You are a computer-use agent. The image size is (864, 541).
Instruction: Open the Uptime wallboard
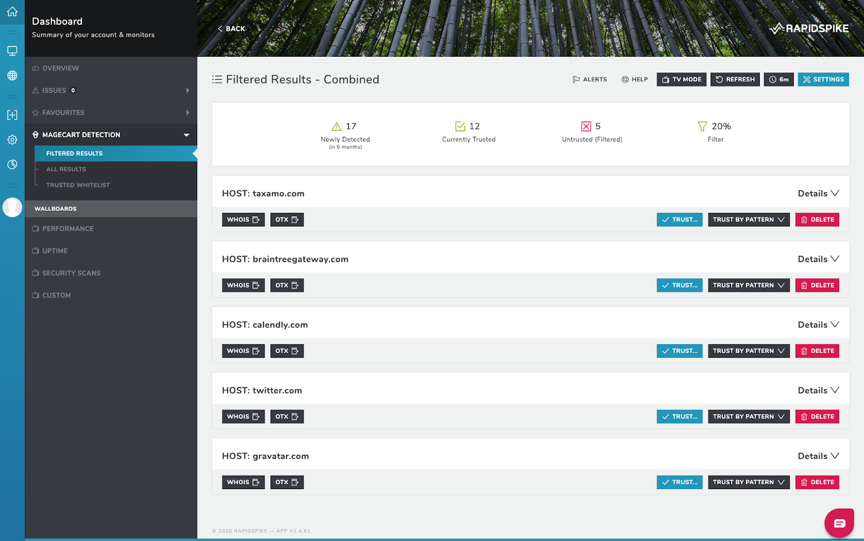coord(111,251)
